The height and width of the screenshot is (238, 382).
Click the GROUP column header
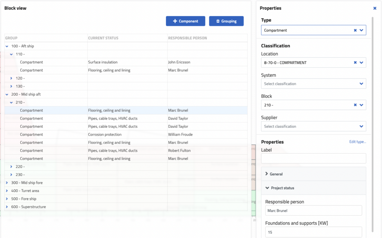pyautogui.click(x=10, y=38)
